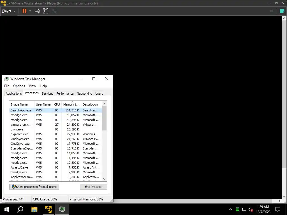Click process list scroll up arrow
Screen dimensions: 287x215
click(104, 104)
